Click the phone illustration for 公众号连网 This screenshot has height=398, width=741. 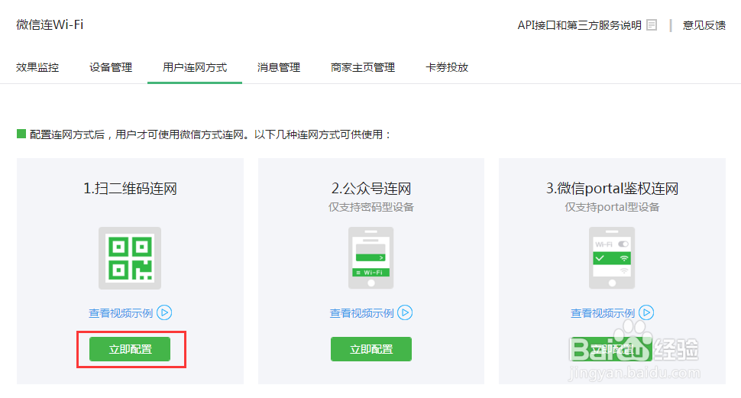[371, 258]
